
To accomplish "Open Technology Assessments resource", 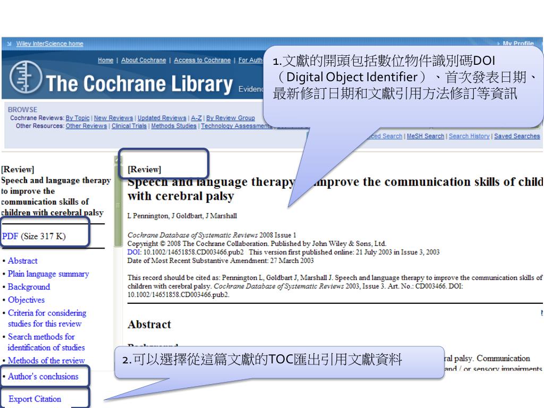I will [x=236, y=126].
